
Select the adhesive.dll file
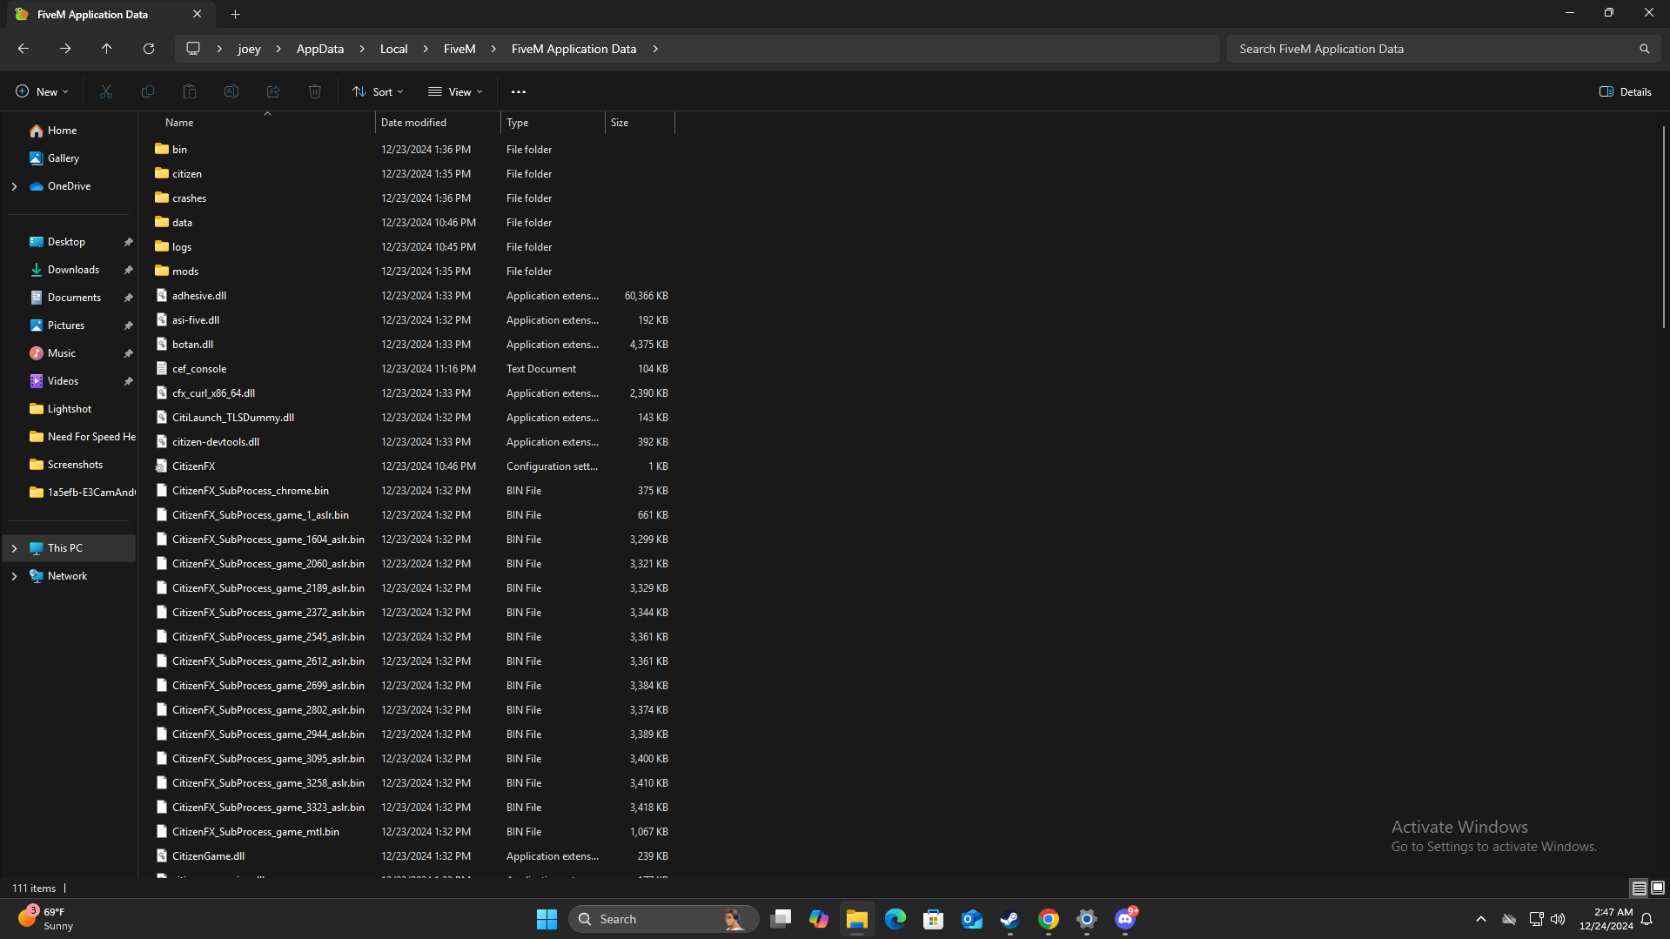pyautogui.click(x=199, y=296)
